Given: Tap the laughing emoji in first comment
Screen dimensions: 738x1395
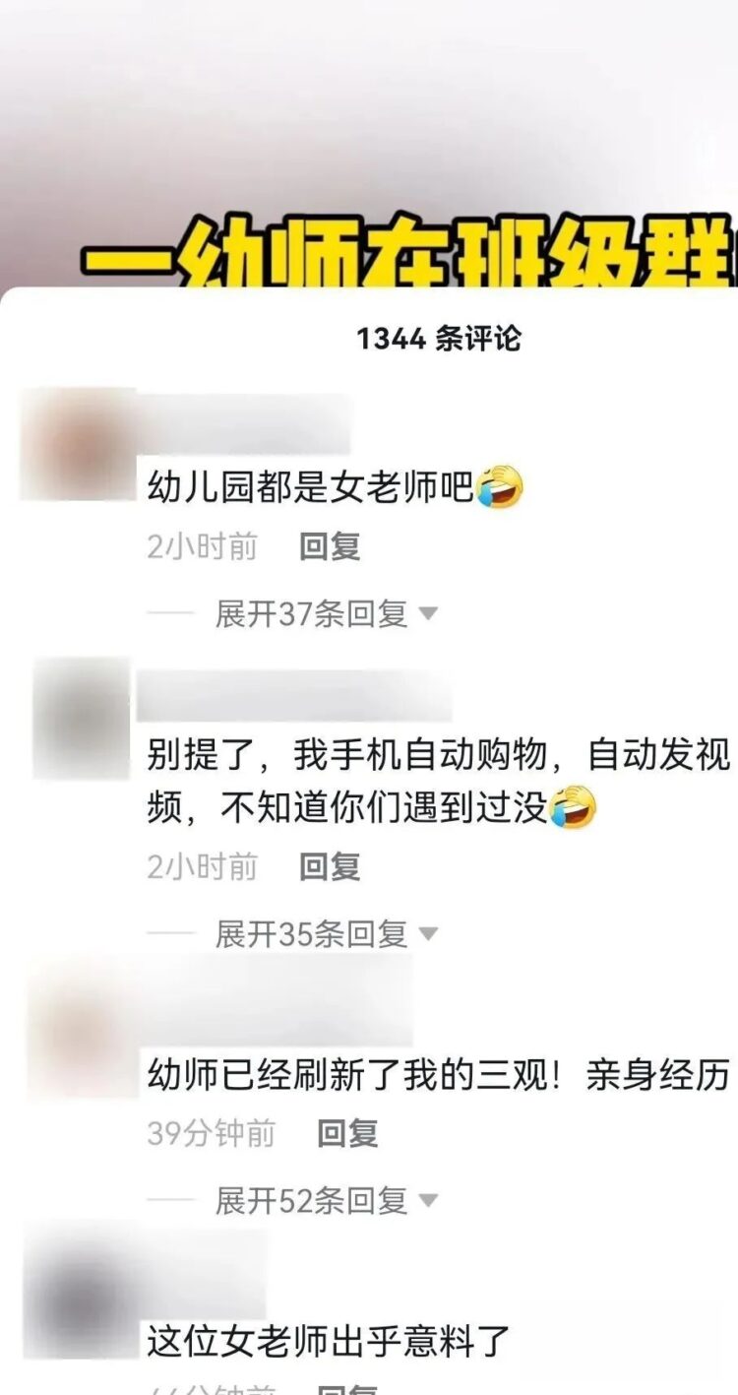Looking at the screenshot, I should pyautogui.click(x=499, y=485).
